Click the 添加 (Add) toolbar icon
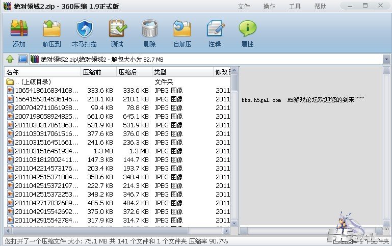This screenshot has width=392, height=246. tap(19, 34)
